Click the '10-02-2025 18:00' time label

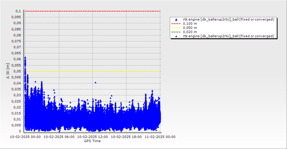(x=126, y=137)
